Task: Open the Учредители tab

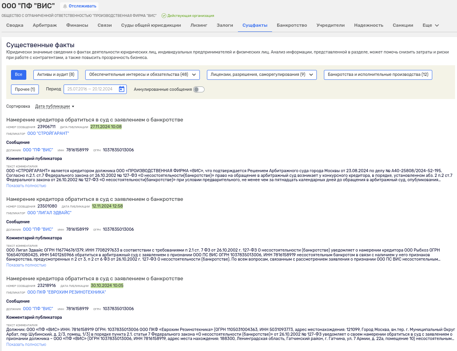Action: [331, 26]
